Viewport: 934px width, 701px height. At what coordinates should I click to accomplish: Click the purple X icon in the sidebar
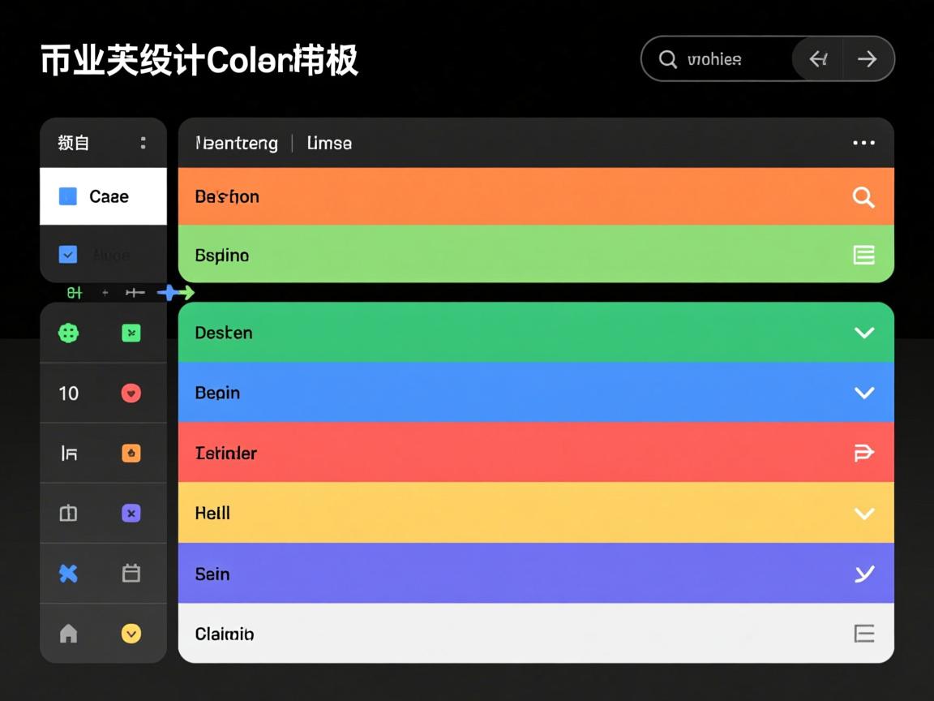point(131,513)
